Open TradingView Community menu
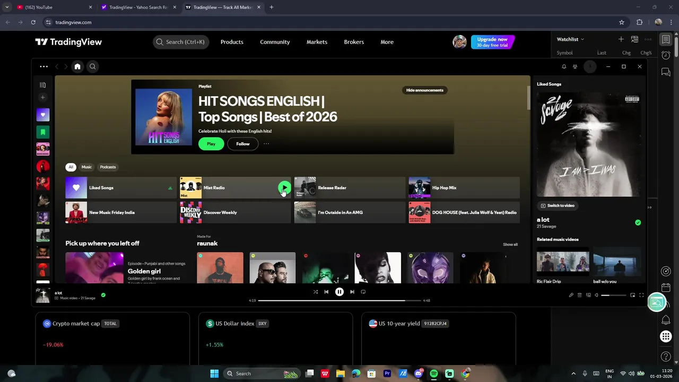This screenshot has height=382, width=679. pyautogui.click(x=275, y=42)
